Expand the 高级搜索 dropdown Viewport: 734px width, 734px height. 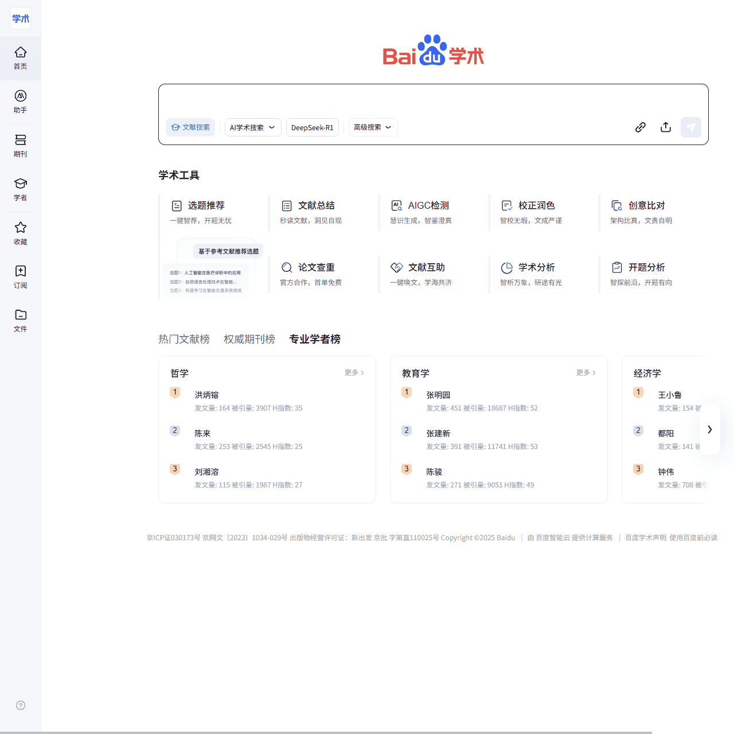373,127
